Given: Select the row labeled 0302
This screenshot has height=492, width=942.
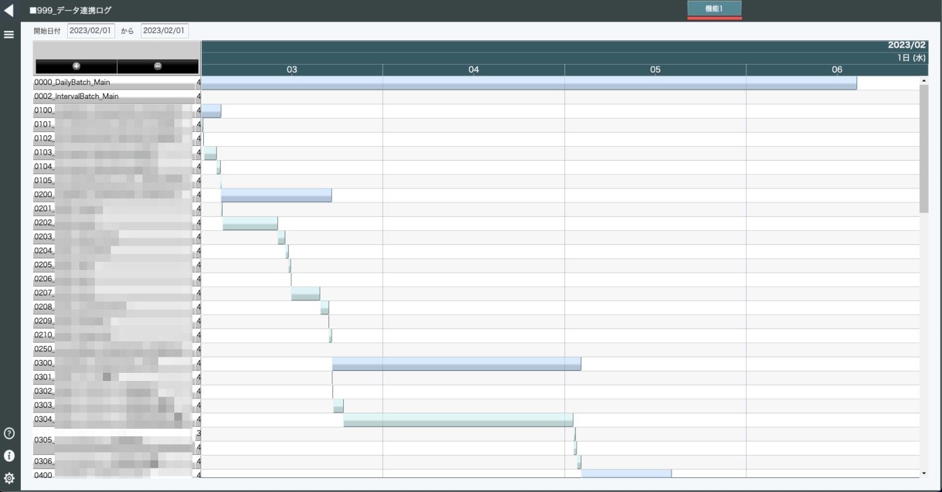Looking at the screenshot, I should 113,392.
